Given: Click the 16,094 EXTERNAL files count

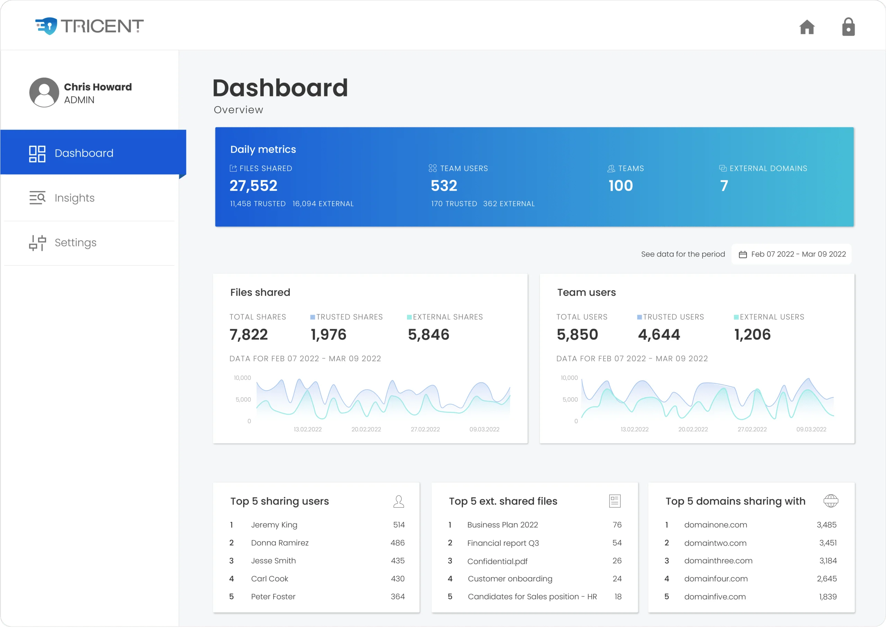Looking at the screenshot, I should [x=323, y=204].
